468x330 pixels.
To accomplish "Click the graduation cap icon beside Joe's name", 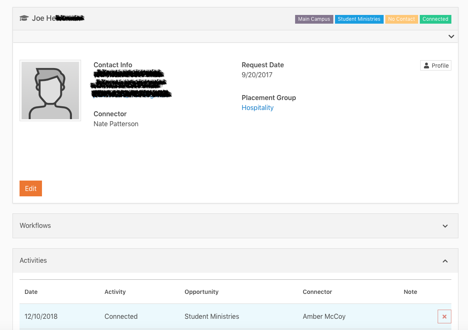I will click(x=24, y=18).
